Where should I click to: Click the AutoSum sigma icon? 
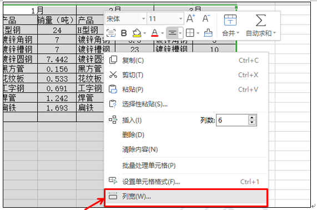click(x=260, y=20)
